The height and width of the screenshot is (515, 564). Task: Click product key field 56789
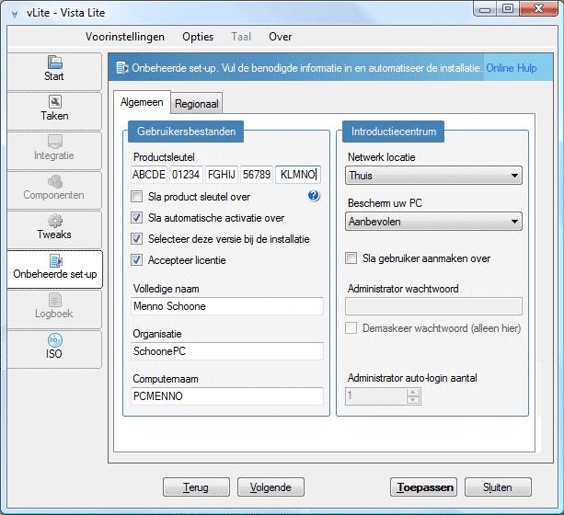coord(257,175)
